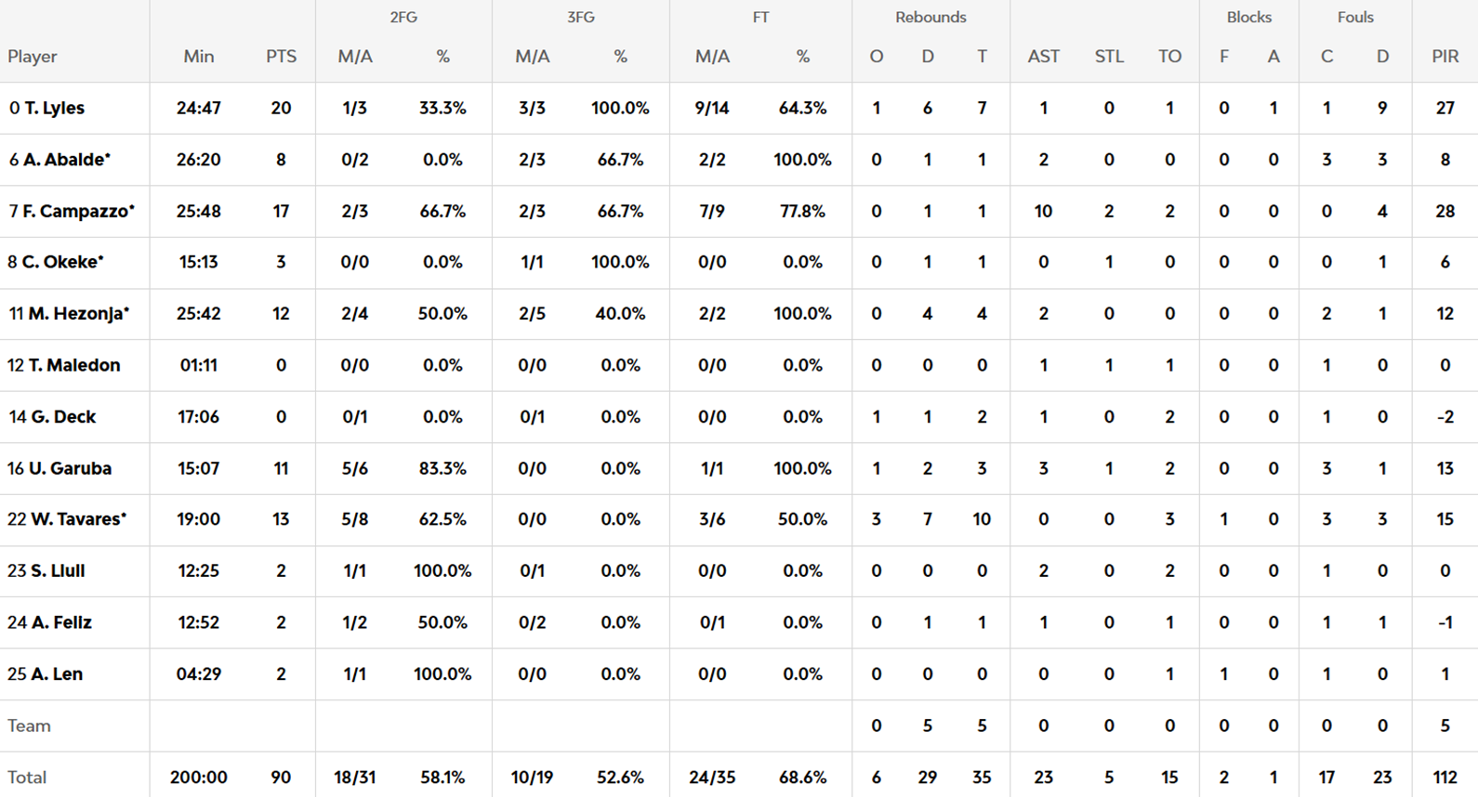
Task: Click on M. Hezonja's name
Action: 78,314
